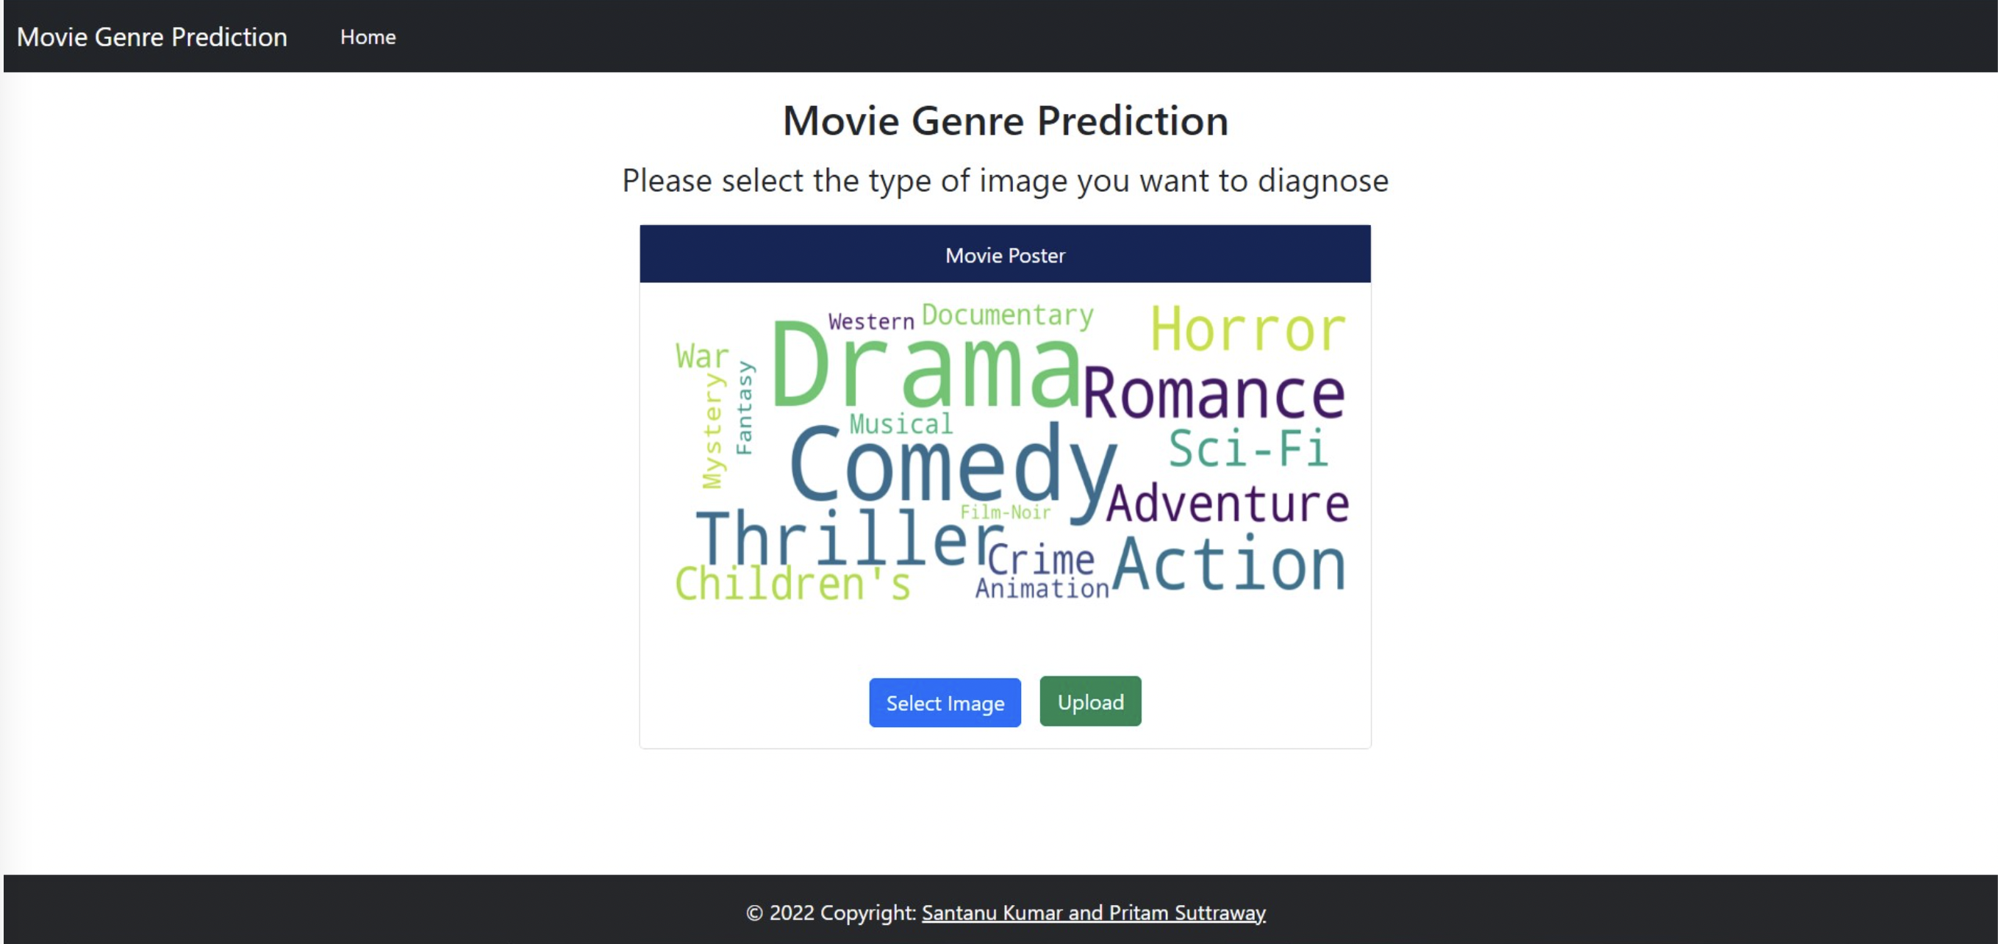
Task: Click the word Drama in the word cloud
Action: [x=926, y=363]
